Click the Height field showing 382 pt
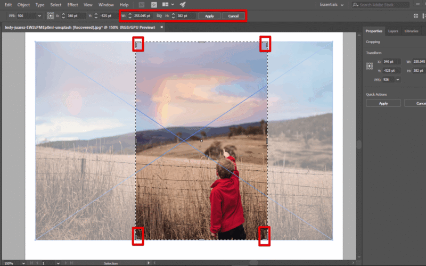Screen dimensions: 426x266 click(x=186, y=16)
